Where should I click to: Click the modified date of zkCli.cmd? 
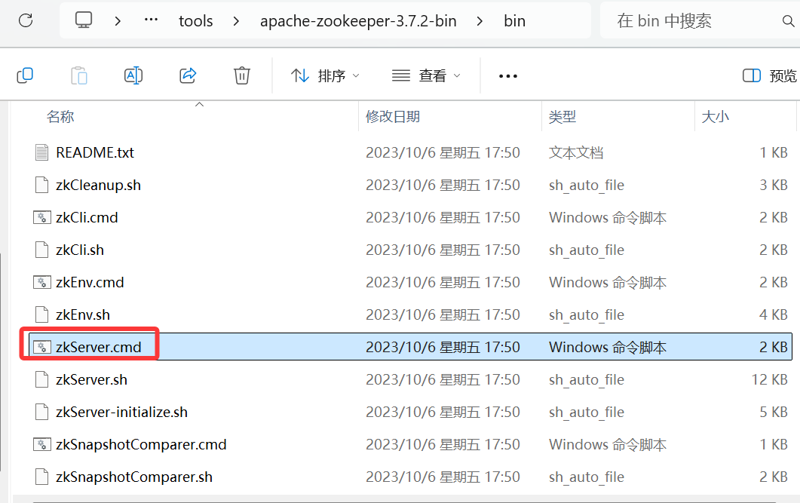[443, 218]
